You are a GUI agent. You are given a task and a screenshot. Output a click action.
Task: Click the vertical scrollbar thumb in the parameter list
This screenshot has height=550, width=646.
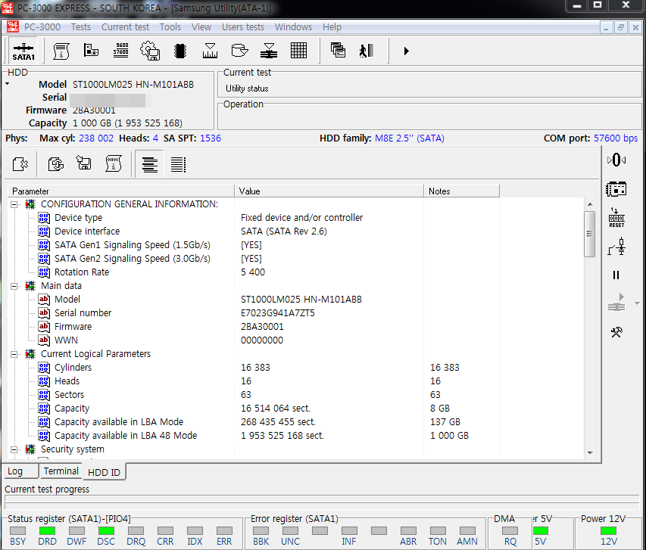(589, 234)
